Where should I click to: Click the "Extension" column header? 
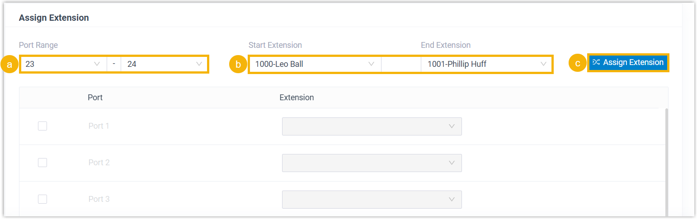tap(297, 98)
